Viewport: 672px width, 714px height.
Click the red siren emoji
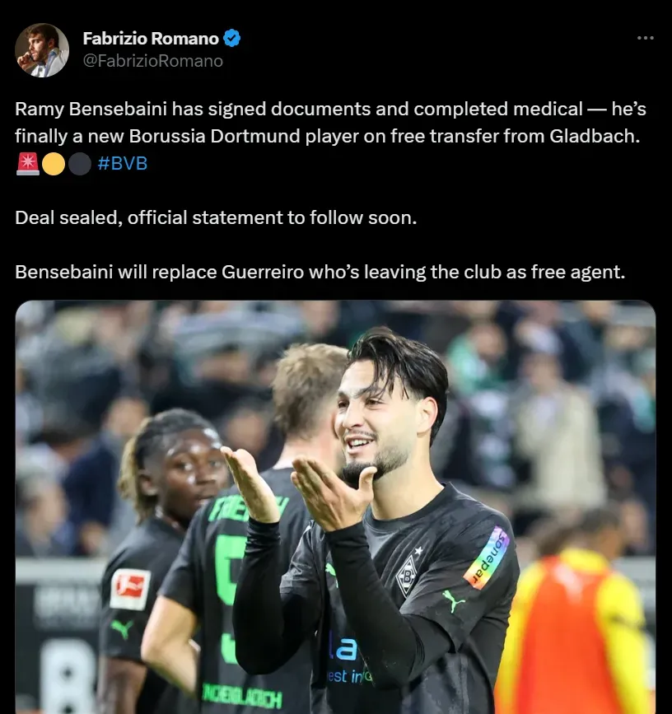(28, 164)
